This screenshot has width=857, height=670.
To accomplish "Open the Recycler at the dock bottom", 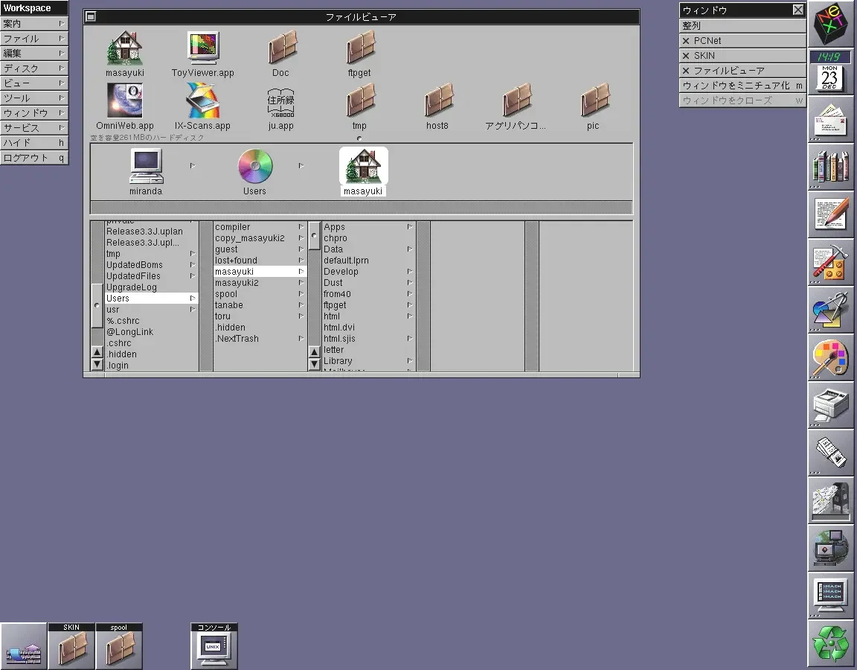I will [830, 642].
